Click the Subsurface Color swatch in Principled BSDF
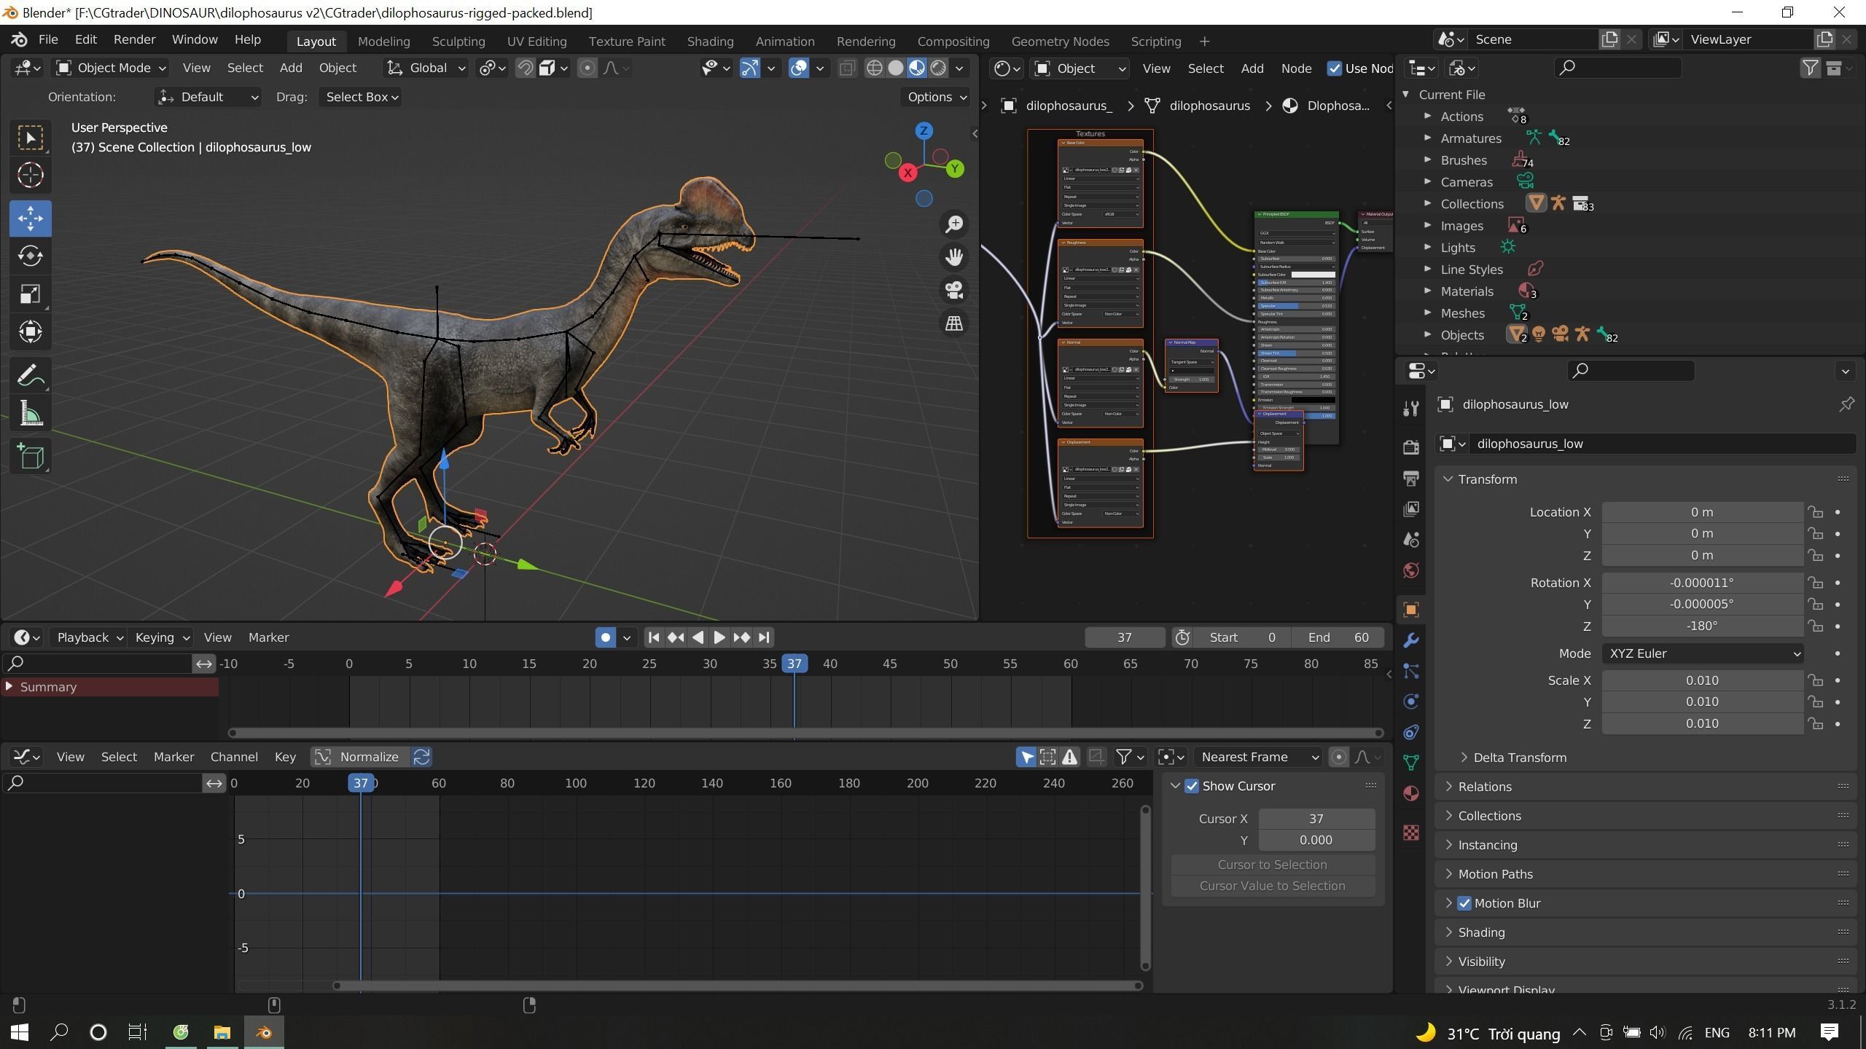Image resolution: width=1866 pixels, height=1049 pixels. click(1312, 275)
